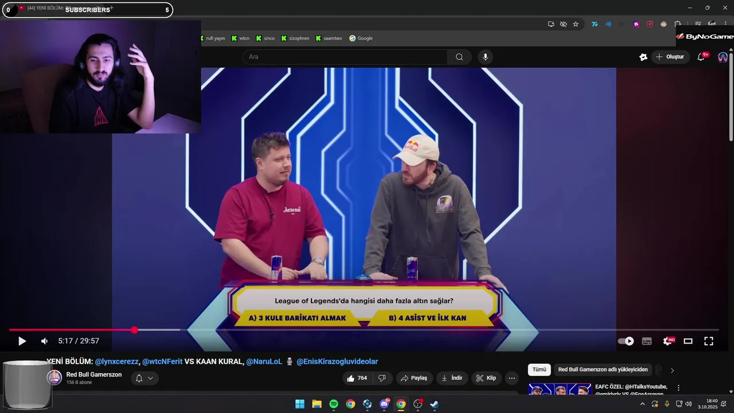734x413 pixels.
Task: Open media control playlist icon
Action: point(698,24)
